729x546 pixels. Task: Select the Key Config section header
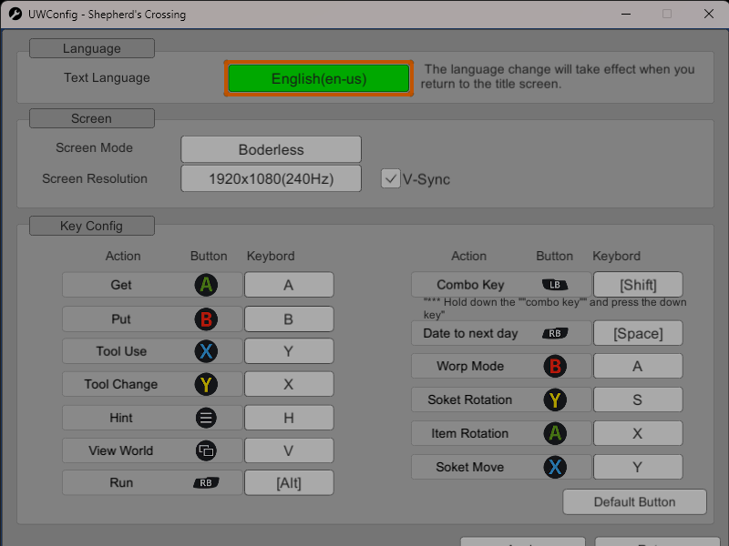(91, 225)
